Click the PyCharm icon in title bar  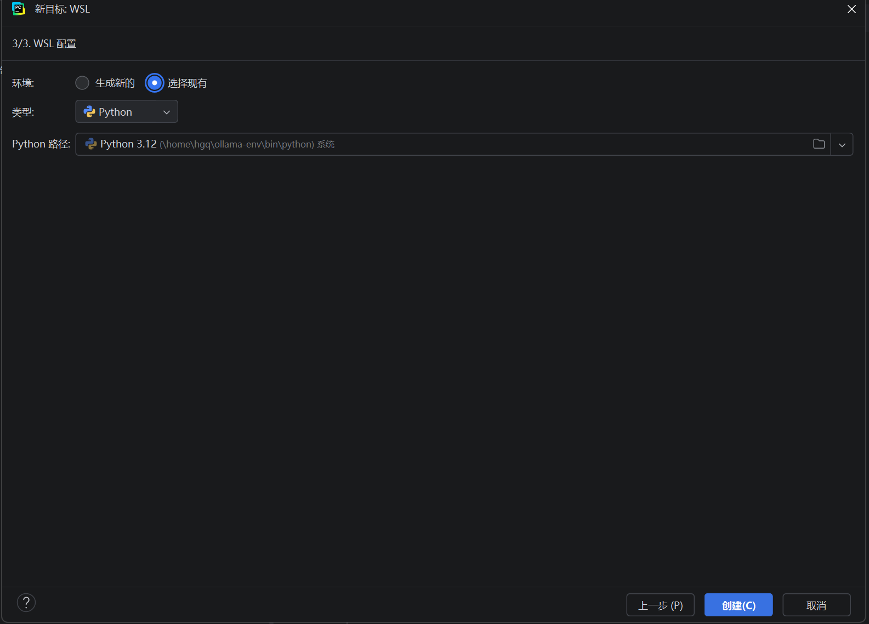[19, 9]
